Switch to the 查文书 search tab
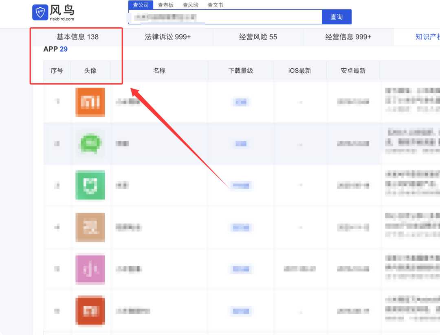The image size is (440, 335). pos(215,5)
